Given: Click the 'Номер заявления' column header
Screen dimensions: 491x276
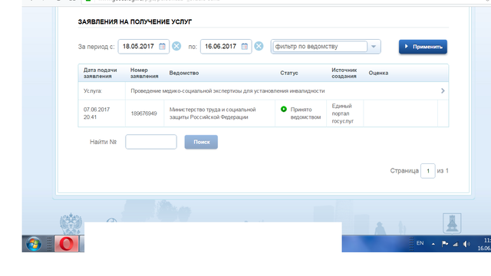Looking at the screenshot, I should [x=144, y=73].
